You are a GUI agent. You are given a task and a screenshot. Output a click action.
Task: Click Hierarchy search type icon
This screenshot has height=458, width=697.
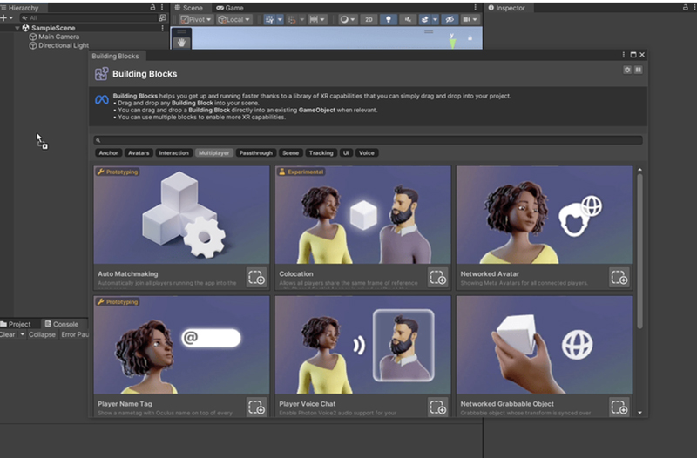click(163, 17)
